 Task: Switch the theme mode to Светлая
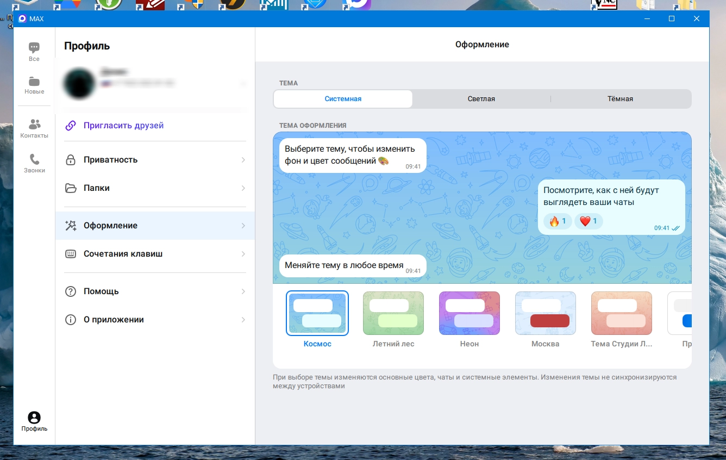481,99
